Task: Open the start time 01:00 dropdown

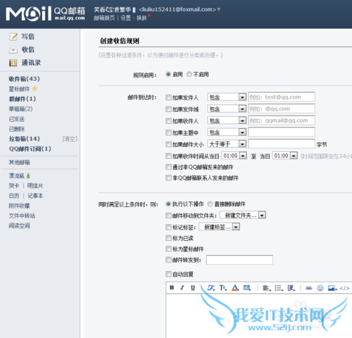Action: (x=234, y=156)
